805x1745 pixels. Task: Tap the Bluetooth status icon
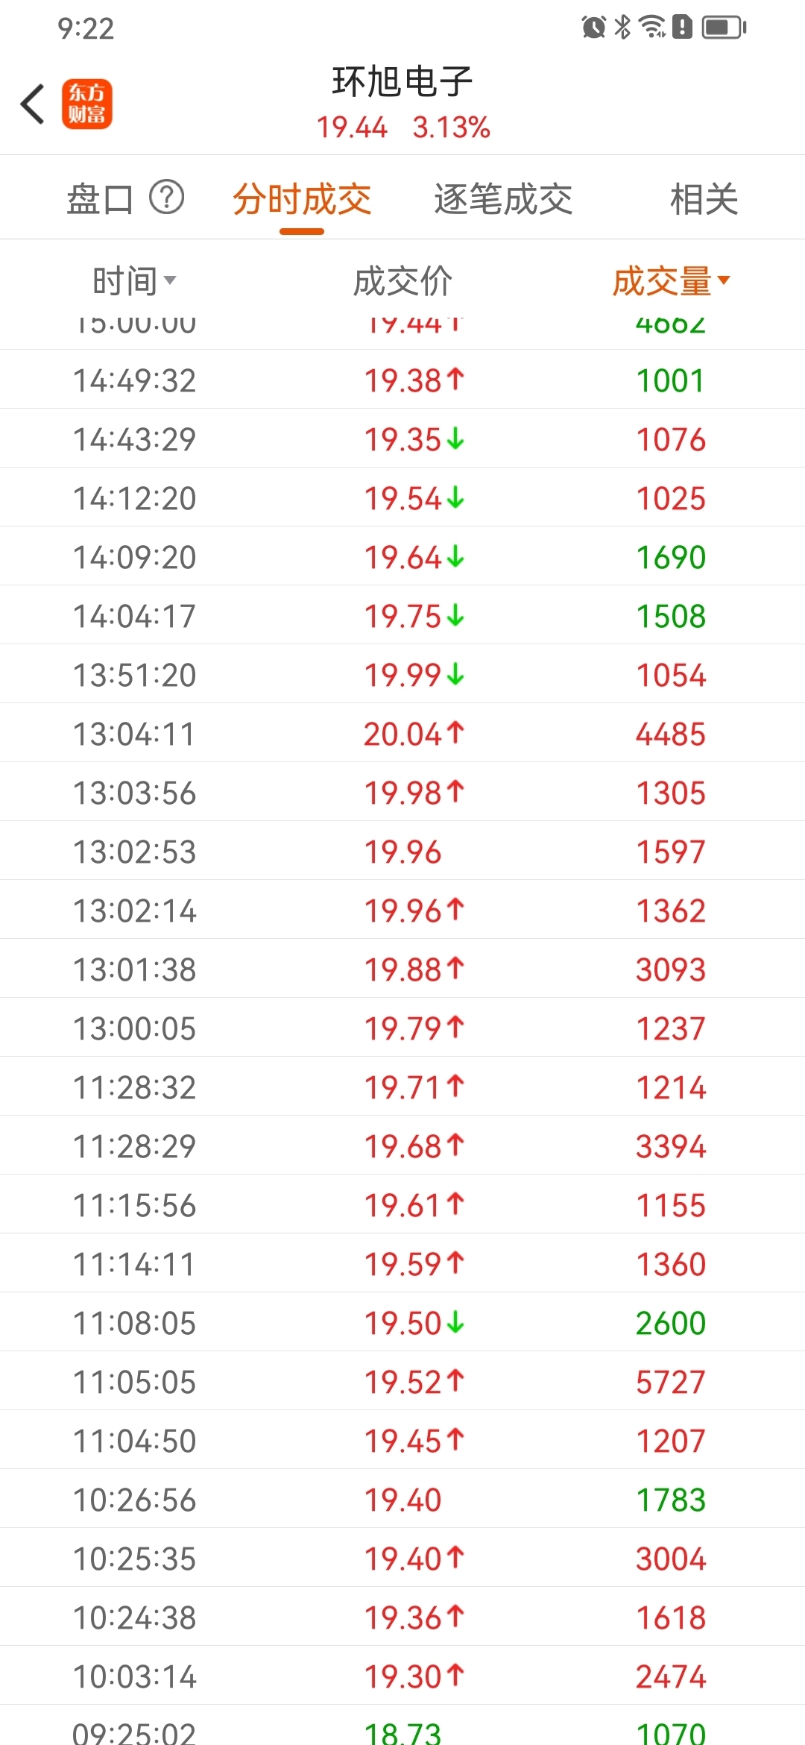[622, 28]
